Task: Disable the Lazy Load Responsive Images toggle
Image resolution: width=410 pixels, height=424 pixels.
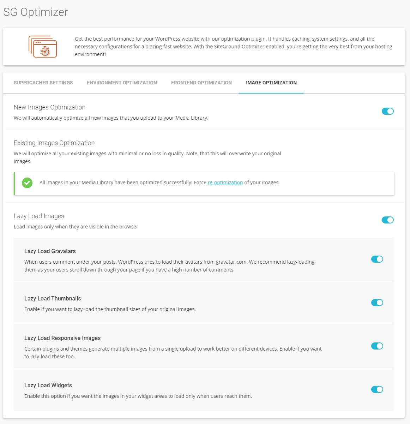Action: pos(377,346)
